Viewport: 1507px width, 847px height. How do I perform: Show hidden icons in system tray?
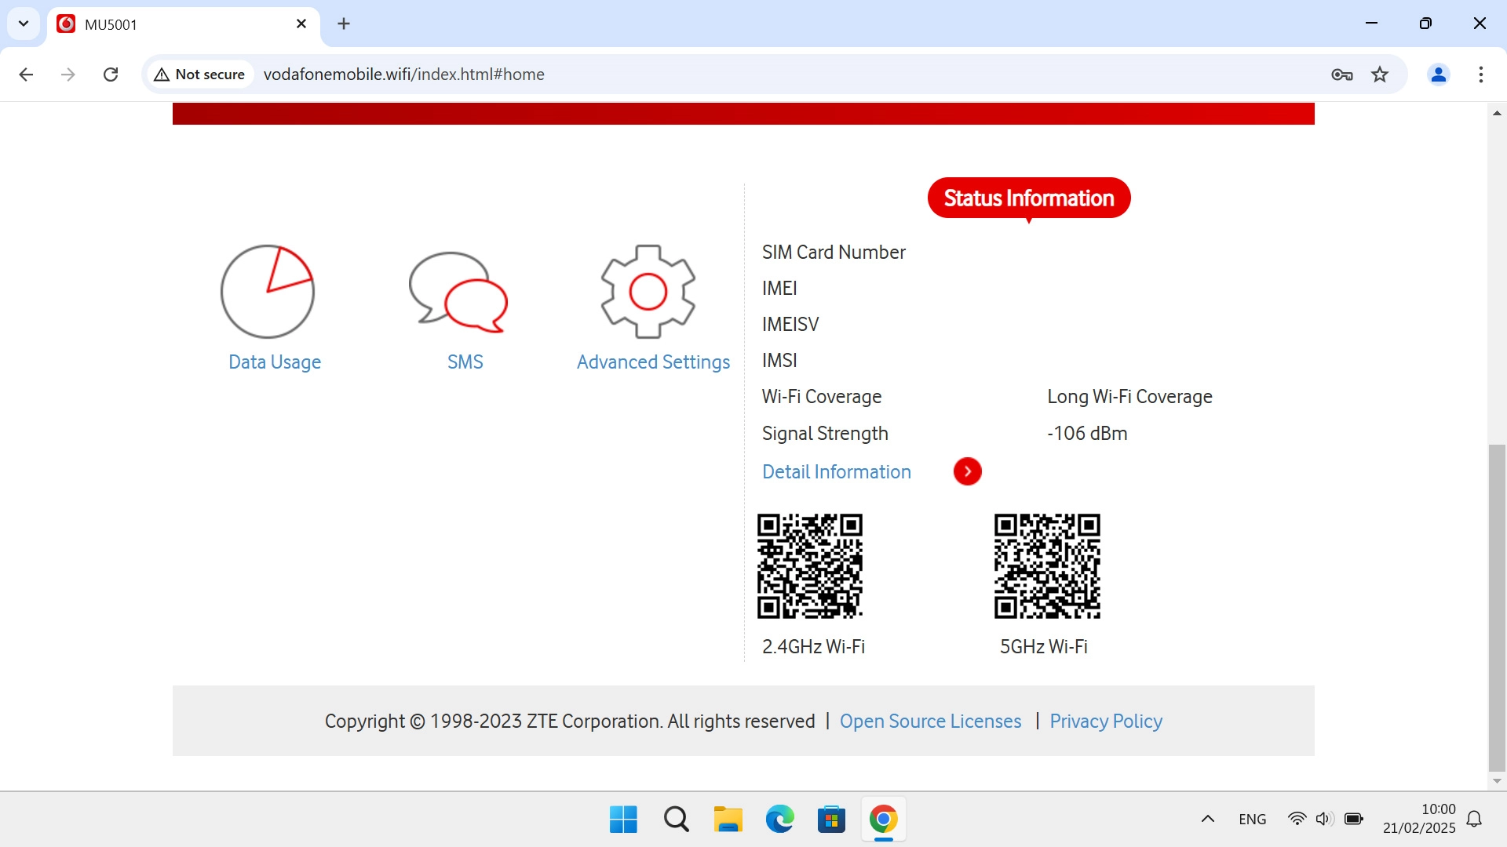(1207, 818)
